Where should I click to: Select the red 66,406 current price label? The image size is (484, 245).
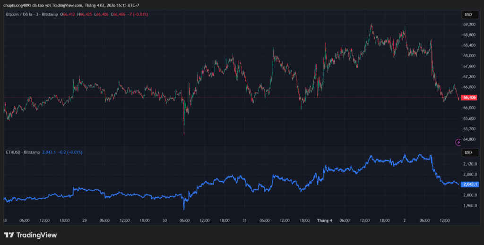tap(469, 97)
